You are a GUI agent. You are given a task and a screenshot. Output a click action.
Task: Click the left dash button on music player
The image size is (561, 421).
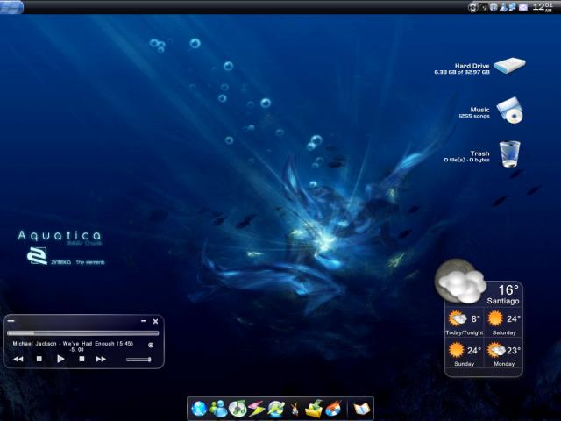point(11,321)
